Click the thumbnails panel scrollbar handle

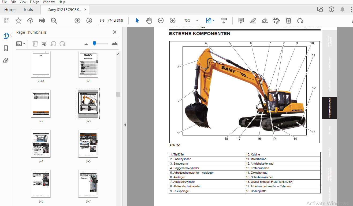pos(118,94)
